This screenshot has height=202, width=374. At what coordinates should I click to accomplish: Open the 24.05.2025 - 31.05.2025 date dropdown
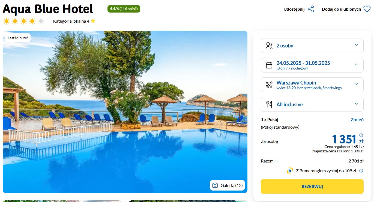[312, 65]
